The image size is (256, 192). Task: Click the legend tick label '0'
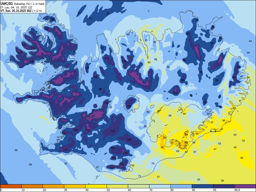(x=1, y=190)
